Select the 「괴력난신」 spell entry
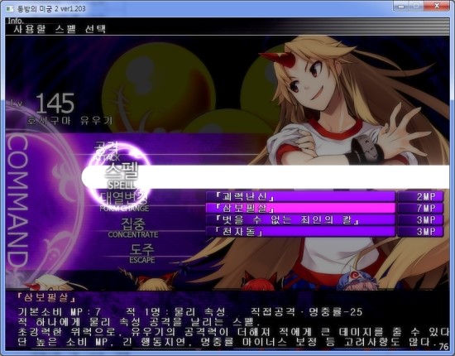This screenshot has width=455, height=356. coord(300,196)
